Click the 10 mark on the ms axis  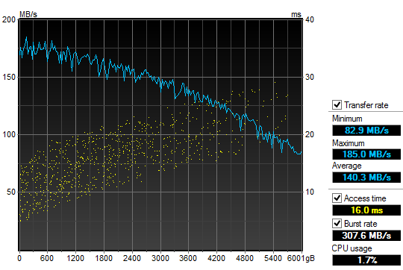[310, 192]
